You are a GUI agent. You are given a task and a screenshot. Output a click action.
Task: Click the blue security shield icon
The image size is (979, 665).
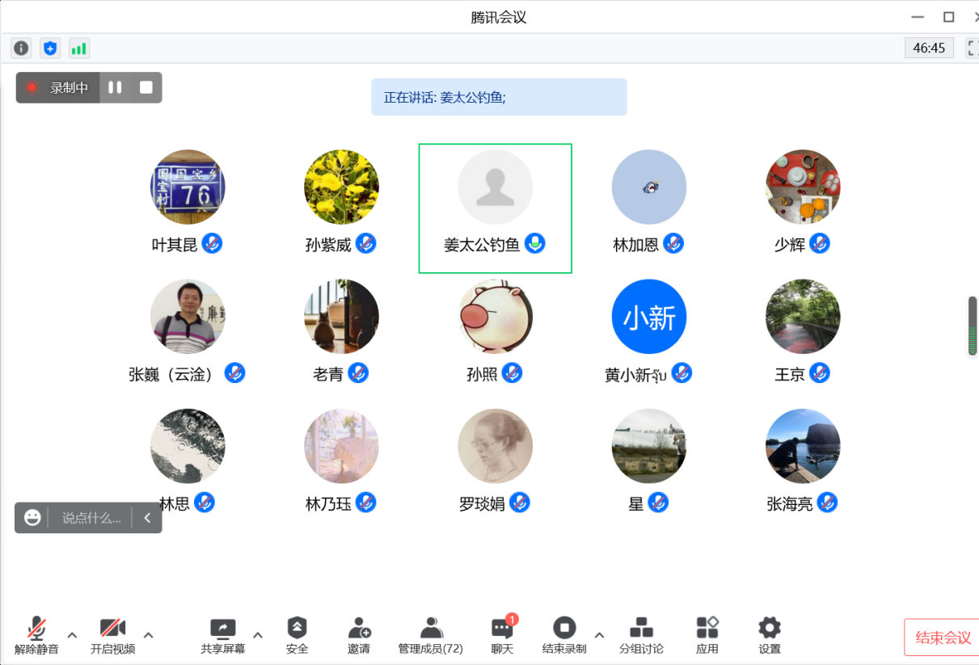[50, 48]
